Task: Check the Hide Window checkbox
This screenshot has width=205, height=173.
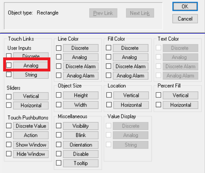Action: coord(9,154)
